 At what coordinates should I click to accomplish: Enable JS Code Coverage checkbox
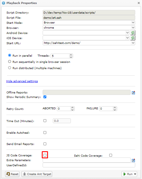pyautogui.click(x=45, y=155)
